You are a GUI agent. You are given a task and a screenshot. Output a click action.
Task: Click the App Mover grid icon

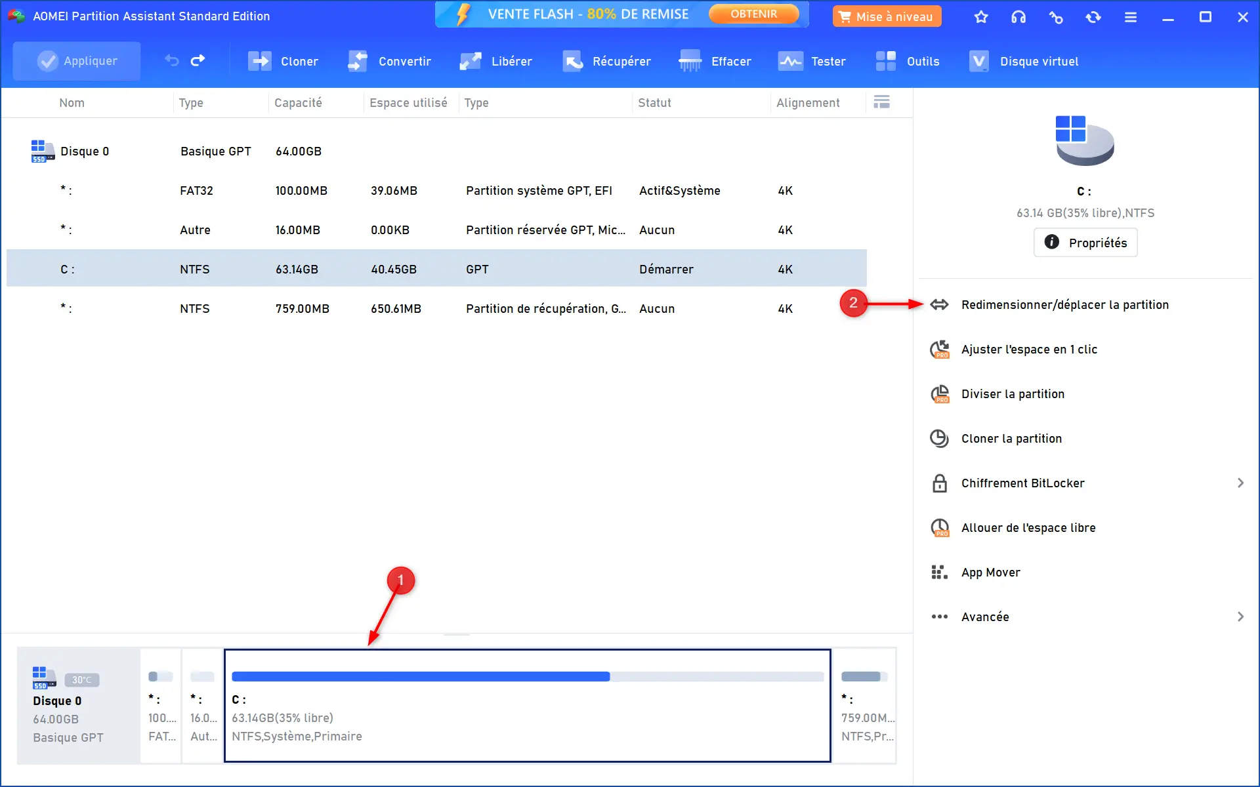(x=939, y=573)
